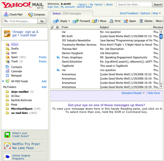
Task: Select the Inbox tab
Action: click(57, 13)
